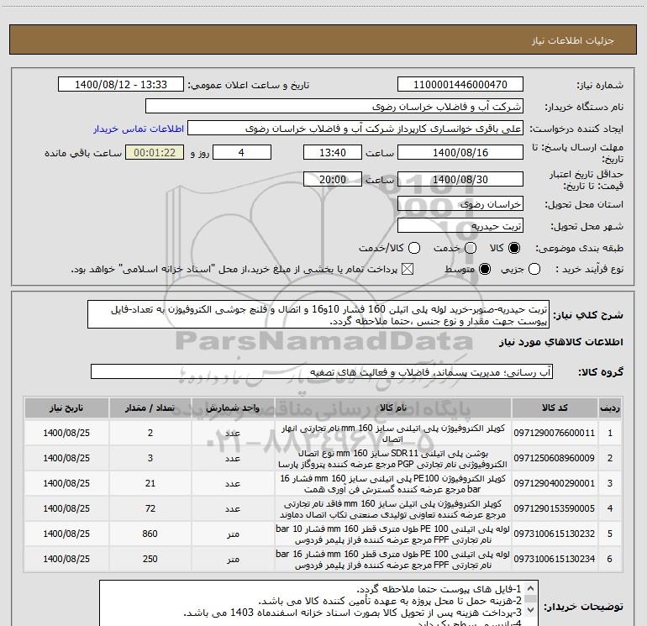Image resolution: width=647 pixels, height=626 pixels.
Task: Click the نام کالا column header
Action: 393,408
